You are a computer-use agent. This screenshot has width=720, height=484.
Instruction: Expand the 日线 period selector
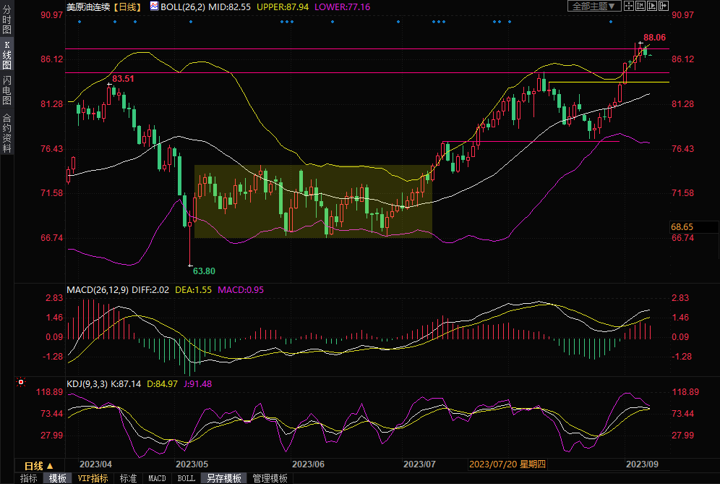point(34,465)
